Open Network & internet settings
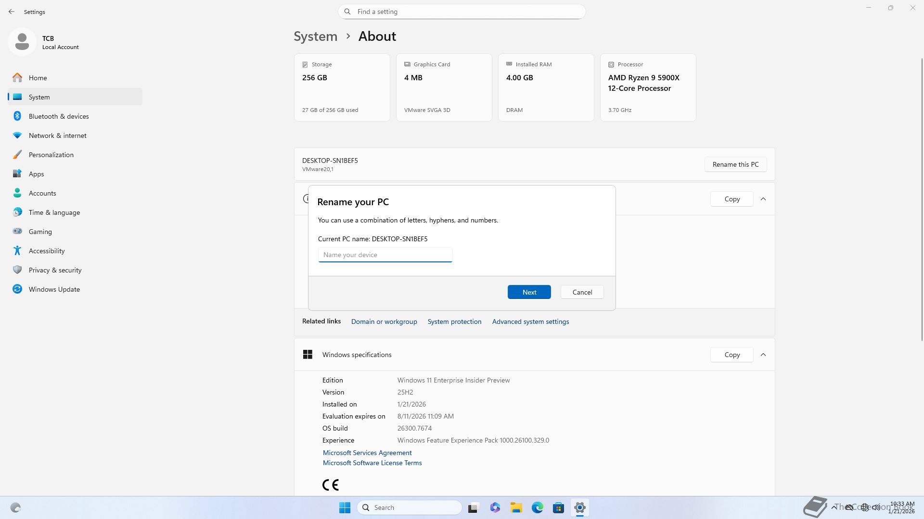The height and width of the screenshot is (519, 924). tap(57, 136)
